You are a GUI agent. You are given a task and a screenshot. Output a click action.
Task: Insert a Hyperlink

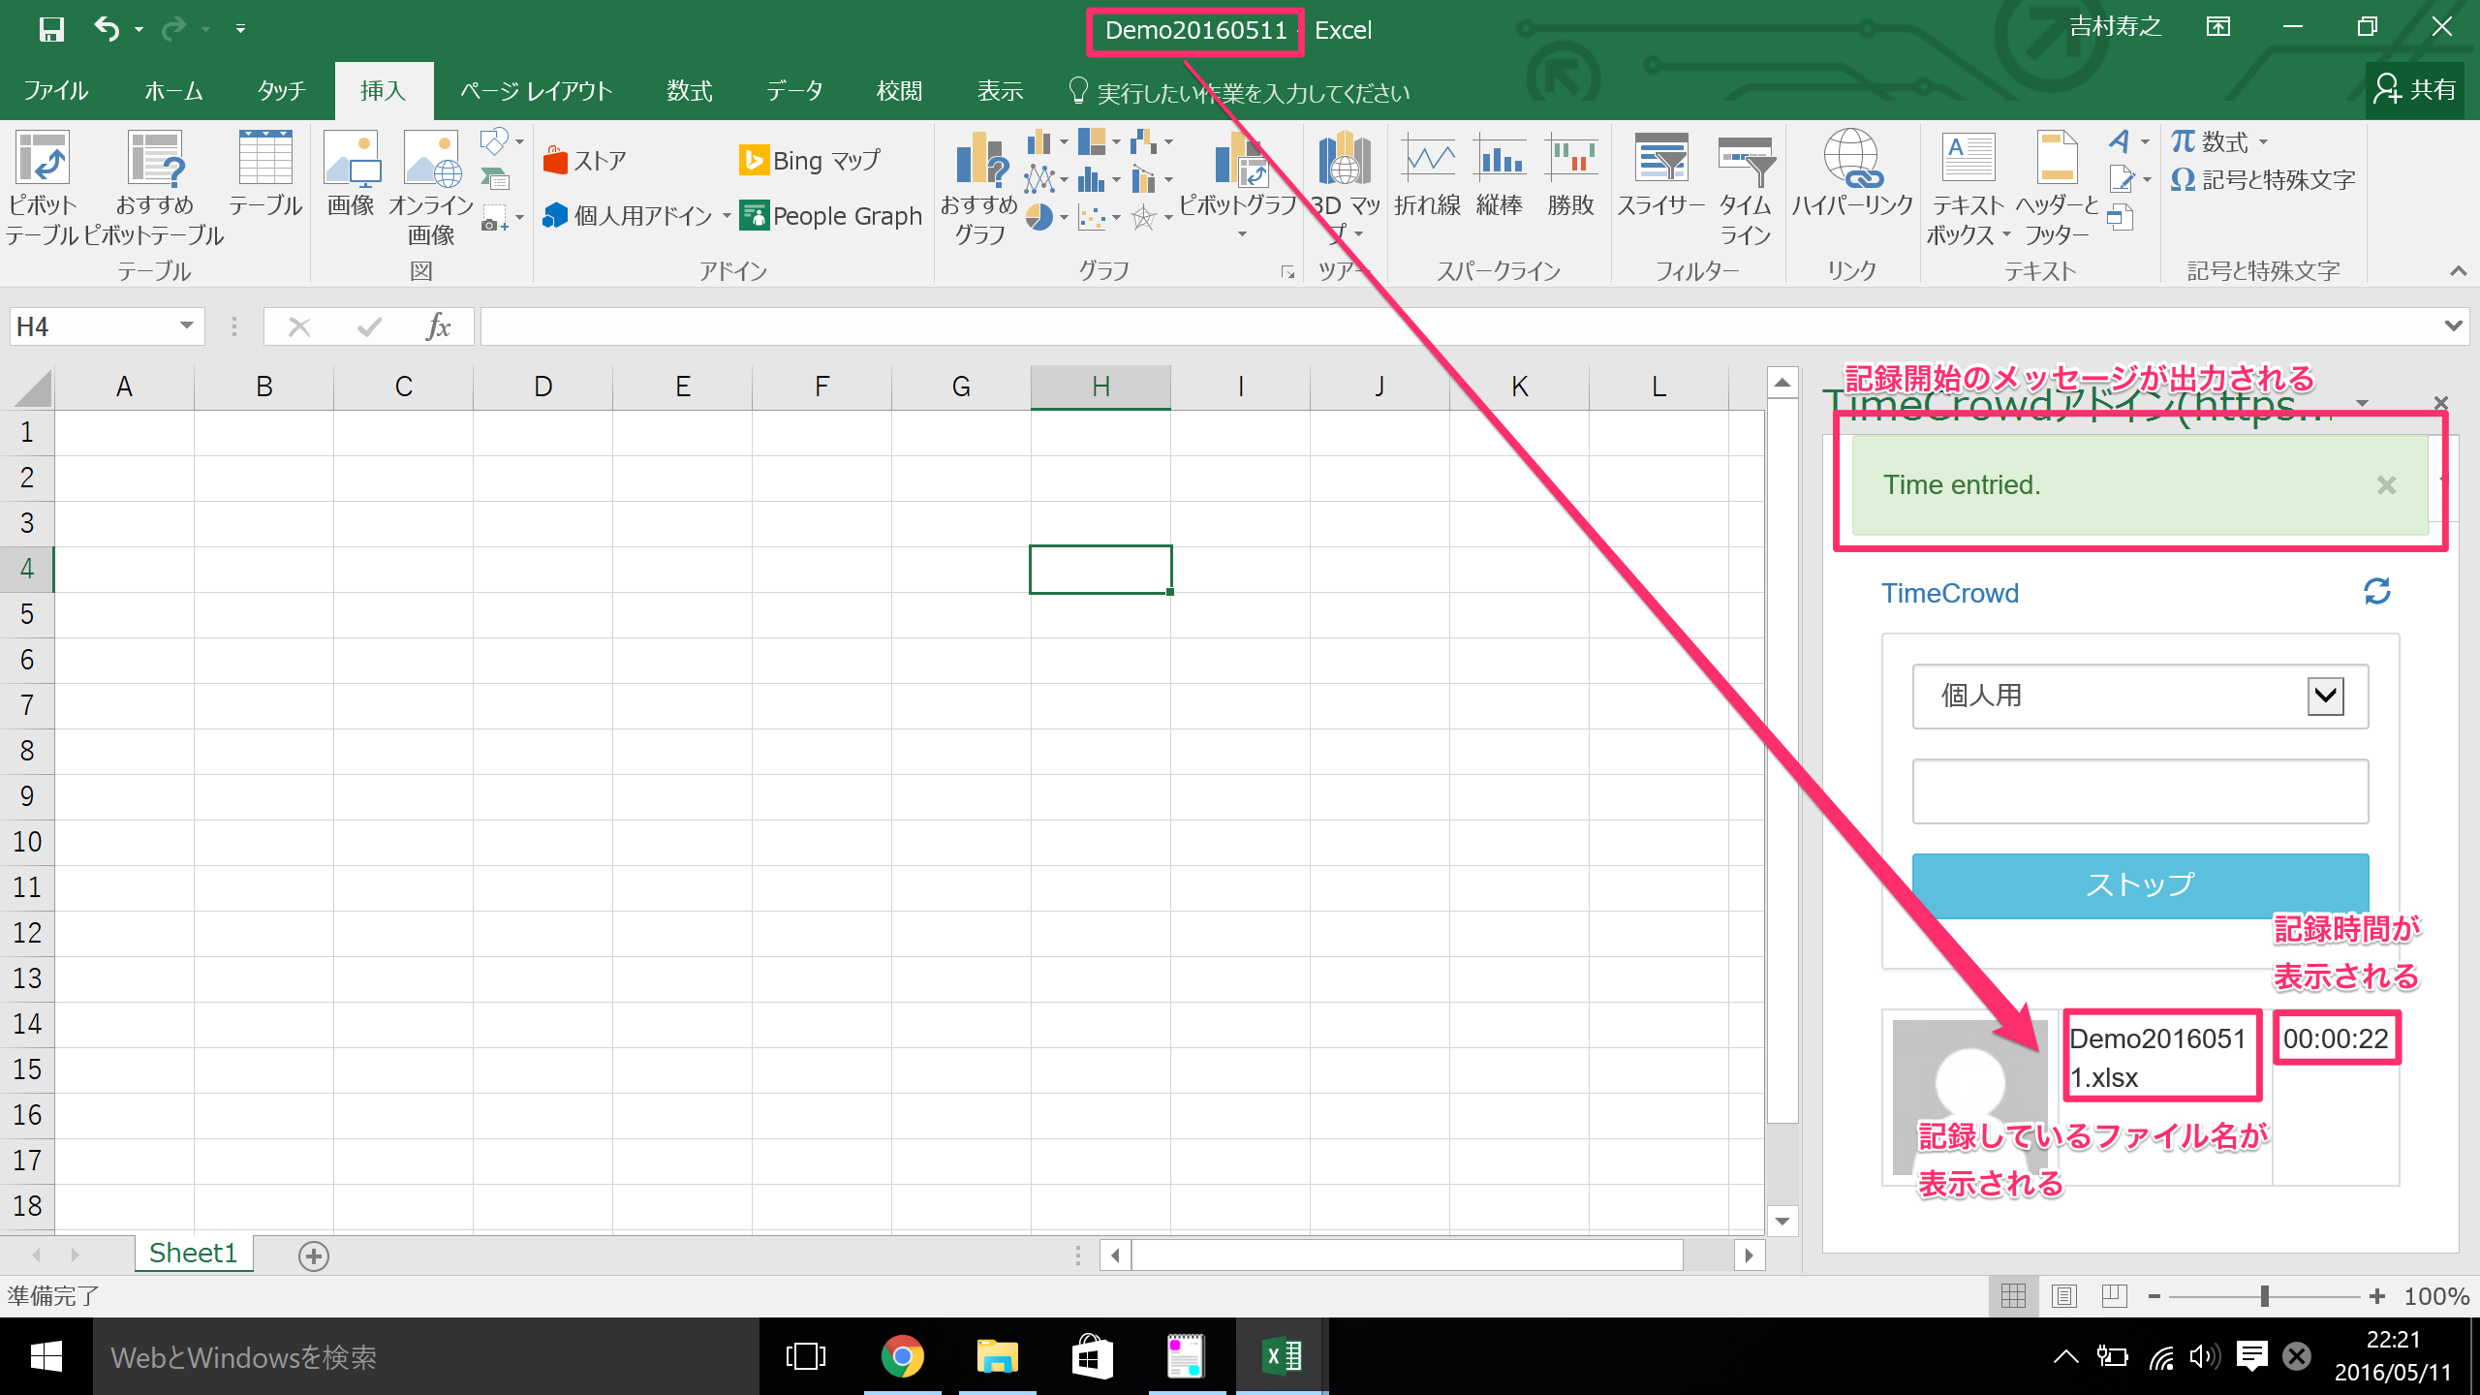click(1851, 174)
